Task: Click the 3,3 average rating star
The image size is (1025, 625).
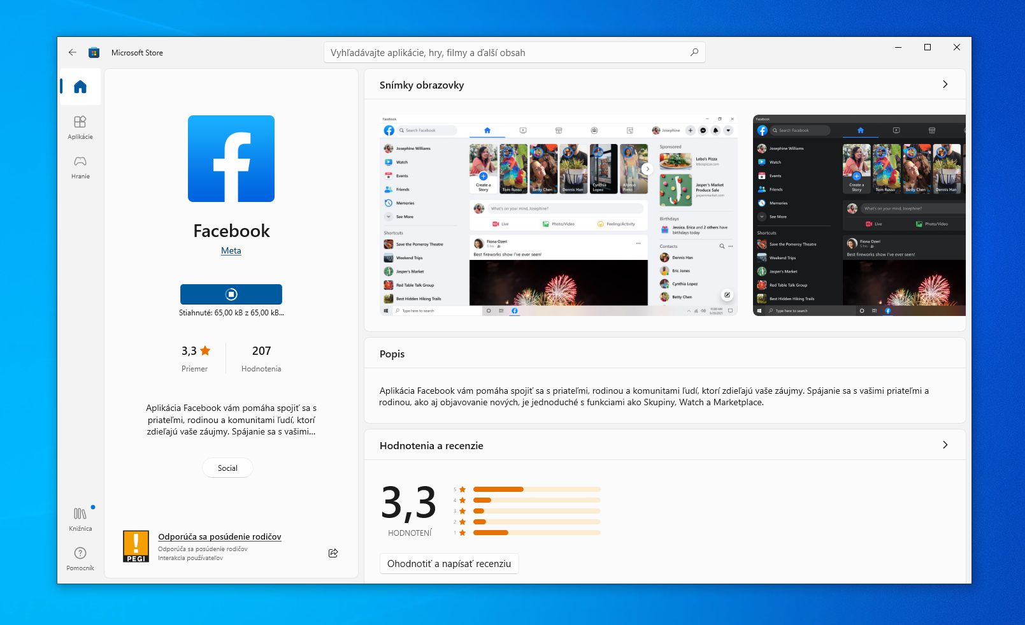Action: click(x=205, y=350)
